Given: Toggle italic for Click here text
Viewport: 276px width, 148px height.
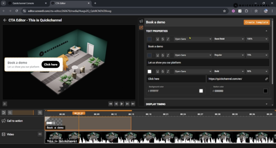Looking at the screenshot, I should click(168, 71).
